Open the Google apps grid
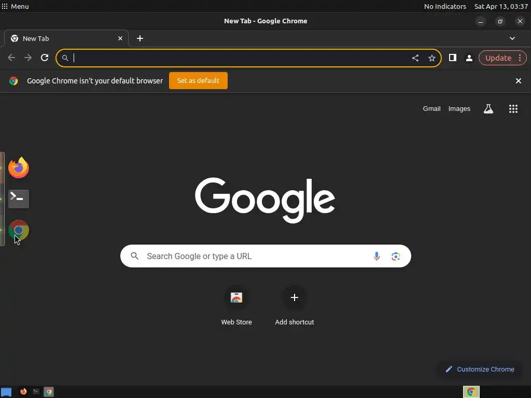Viewport: 531px width, 398px height. 513,109
